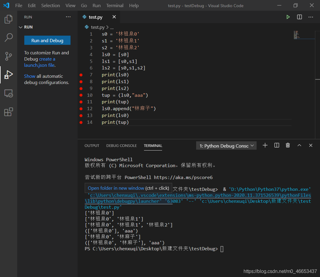
Task: Open the Explorer view in activity bar
Action: coord(9,19)
